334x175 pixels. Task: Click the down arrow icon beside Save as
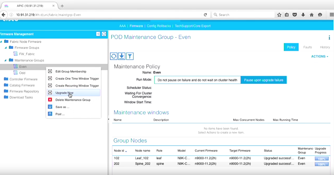coord(50,107)
